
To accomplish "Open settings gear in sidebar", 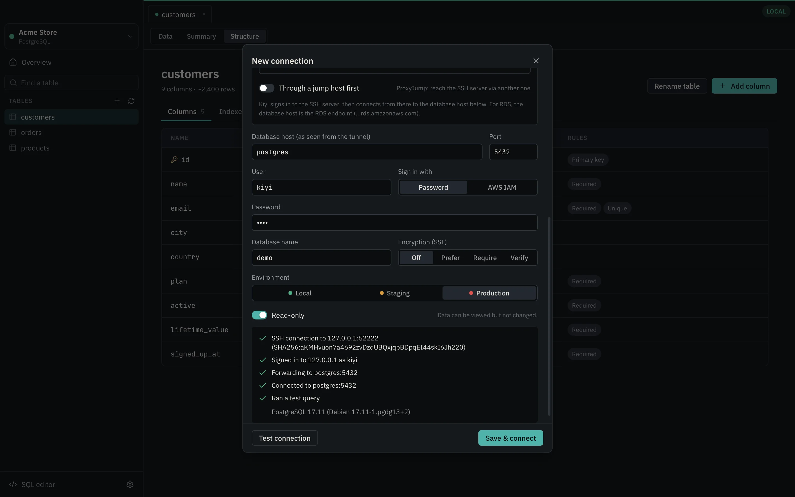I will 130,484.
